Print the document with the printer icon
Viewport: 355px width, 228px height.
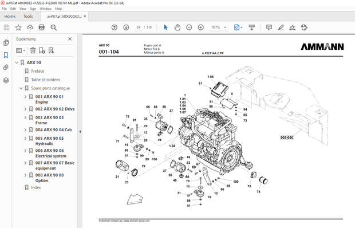tap(42, 27)
